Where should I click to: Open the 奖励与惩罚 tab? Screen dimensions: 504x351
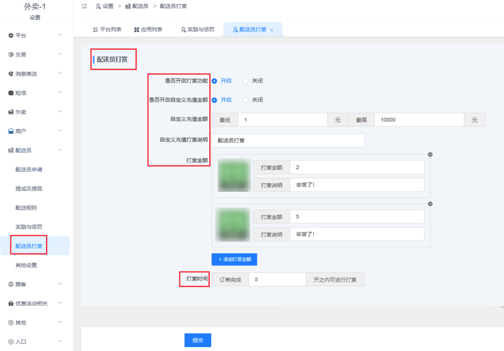(197, 30)
